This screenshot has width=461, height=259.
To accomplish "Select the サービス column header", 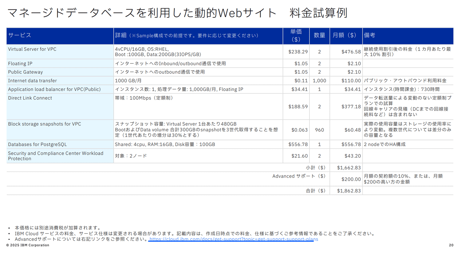I will [20, 35].
